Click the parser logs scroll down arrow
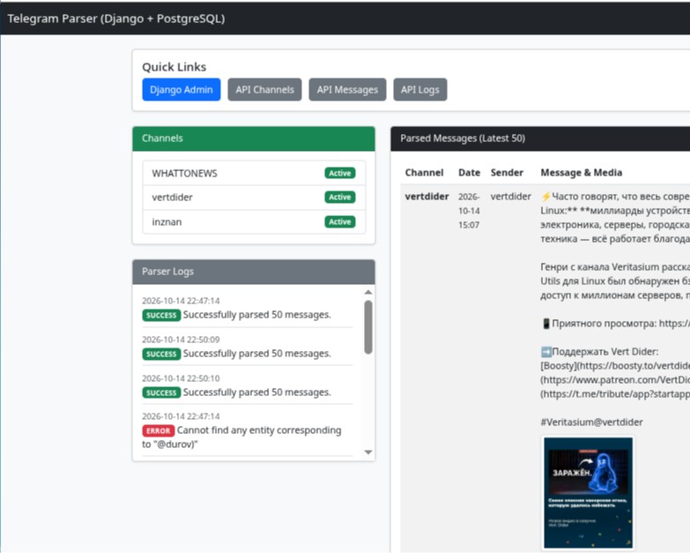Viewport: 690px width, 553px height. (x=368, y=452)
